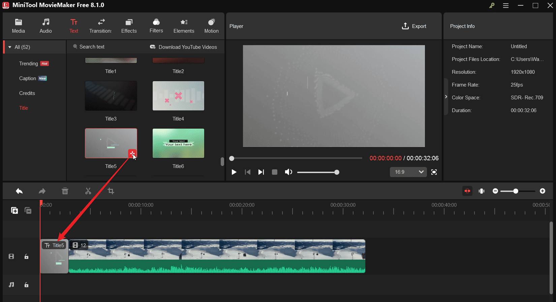Click the text library scrollbar
The width and height of the screenshot is (556, 302).
click(x=222, y=162)
